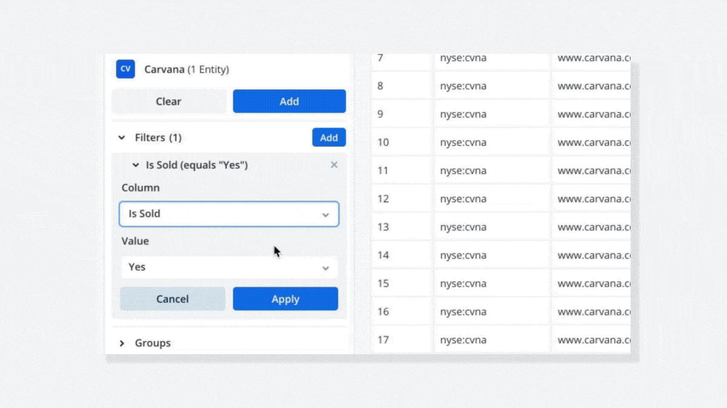
Task: Click the blue Add entity button
Action: [289, 102]
